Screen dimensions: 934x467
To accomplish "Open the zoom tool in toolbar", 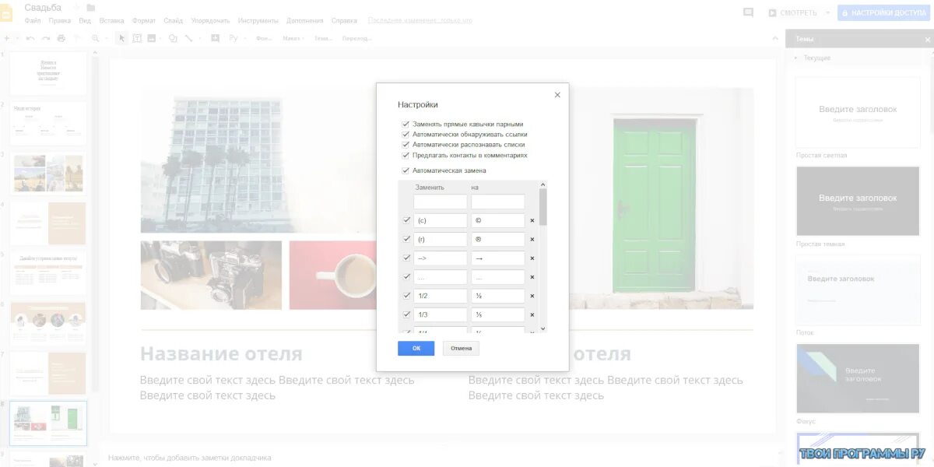I will coord(96,38).
